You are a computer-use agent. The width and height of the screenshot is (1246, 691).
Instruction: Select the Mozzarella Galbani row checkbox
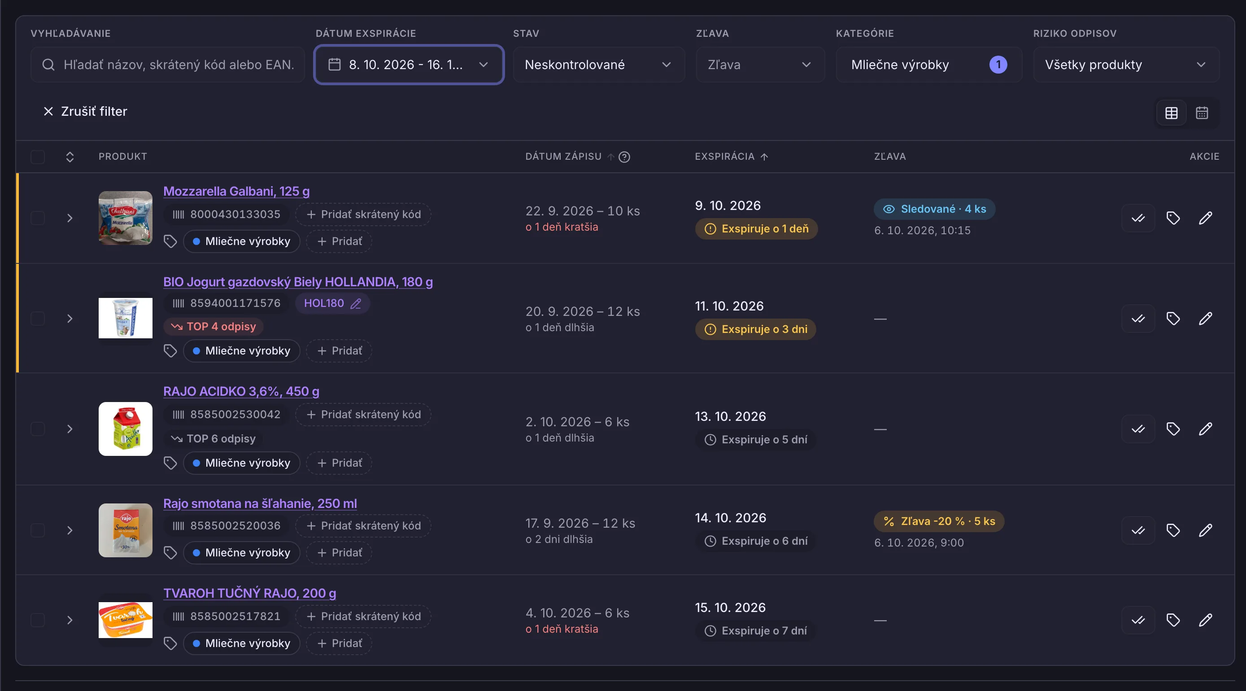pos(38,218)
